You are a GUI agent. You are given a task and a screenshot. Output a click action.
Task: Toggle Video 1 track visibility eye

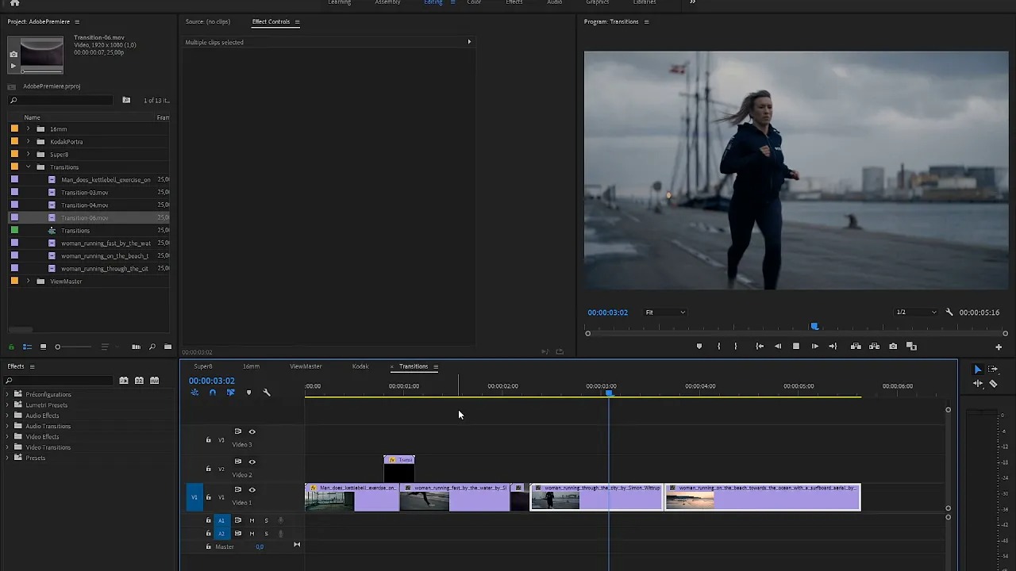[252, 490]
